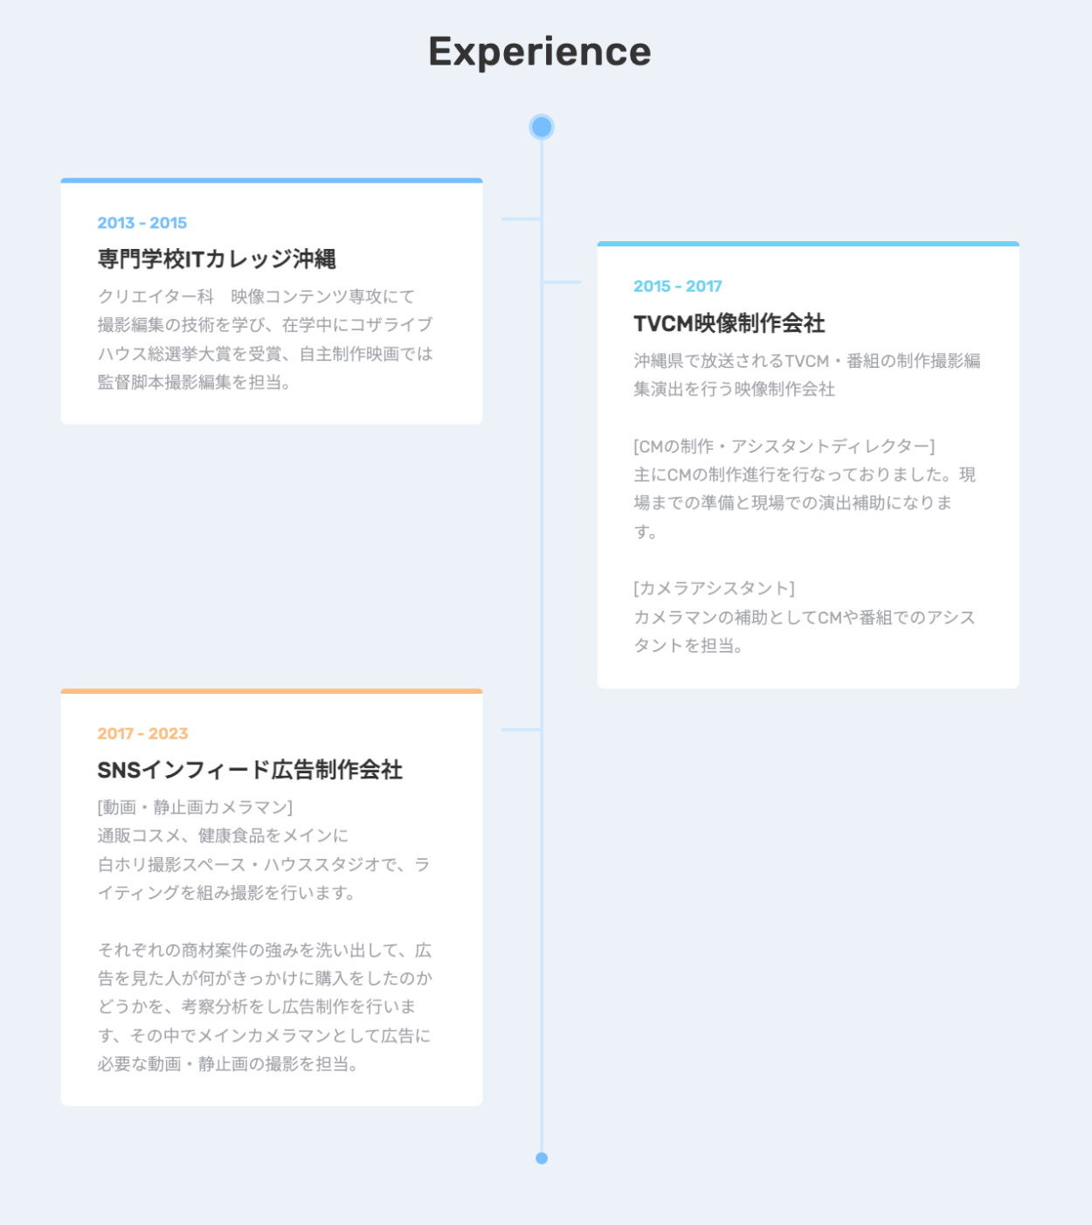Image resolution: width=1092 pixels, height=1225 pixels.
Task: Select the 2015 - 2017 date label
Action: [x=678, y=287]
